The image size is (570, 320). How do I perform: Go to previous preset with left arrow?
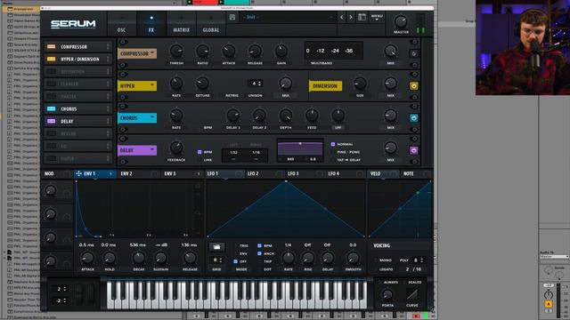[x=341, y=17]
